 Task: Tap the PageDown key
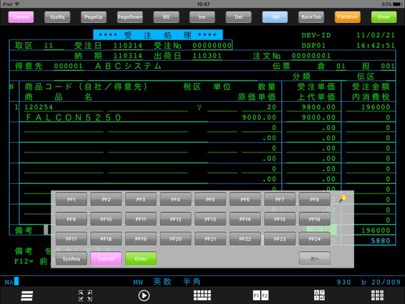click(130, 17)
